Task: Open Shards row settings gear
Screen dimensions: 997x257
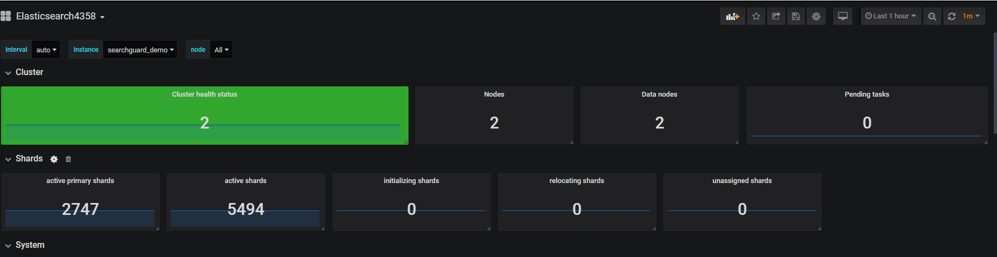Action: click(54, 159)
